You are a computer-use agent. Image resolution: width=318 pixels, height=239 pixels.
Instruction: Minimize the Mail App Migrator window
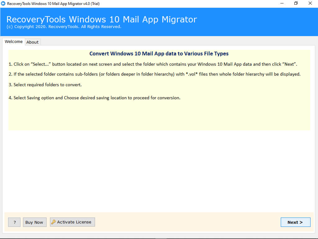coord(282,3)
